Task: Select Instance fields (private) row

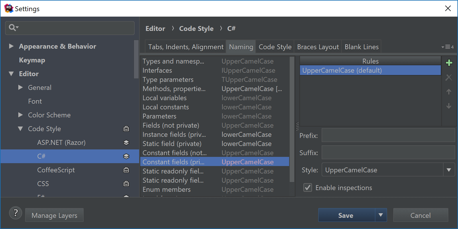Action: coord(215,135)
